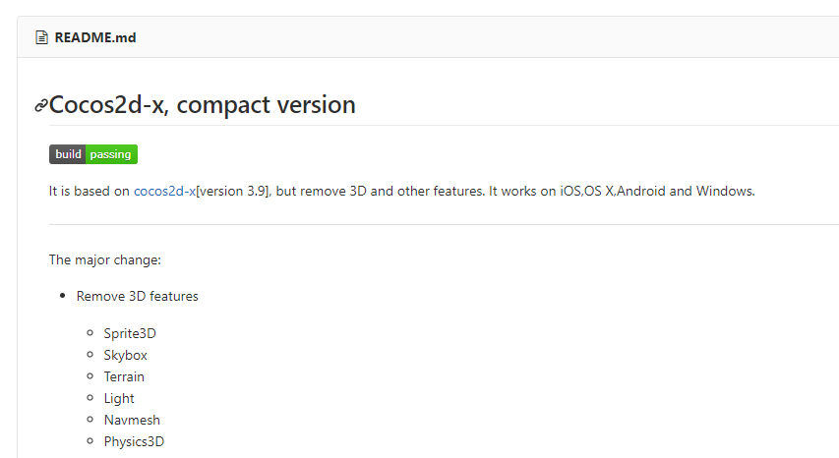839x458 pixels.
Task: Click the Sprite3D list entry
Action: [x=130, y=333]
